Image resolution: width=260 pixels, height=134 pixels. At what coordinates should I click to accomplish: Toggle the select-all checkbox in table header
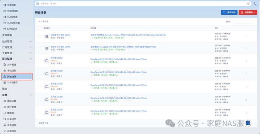pos(39,28)
